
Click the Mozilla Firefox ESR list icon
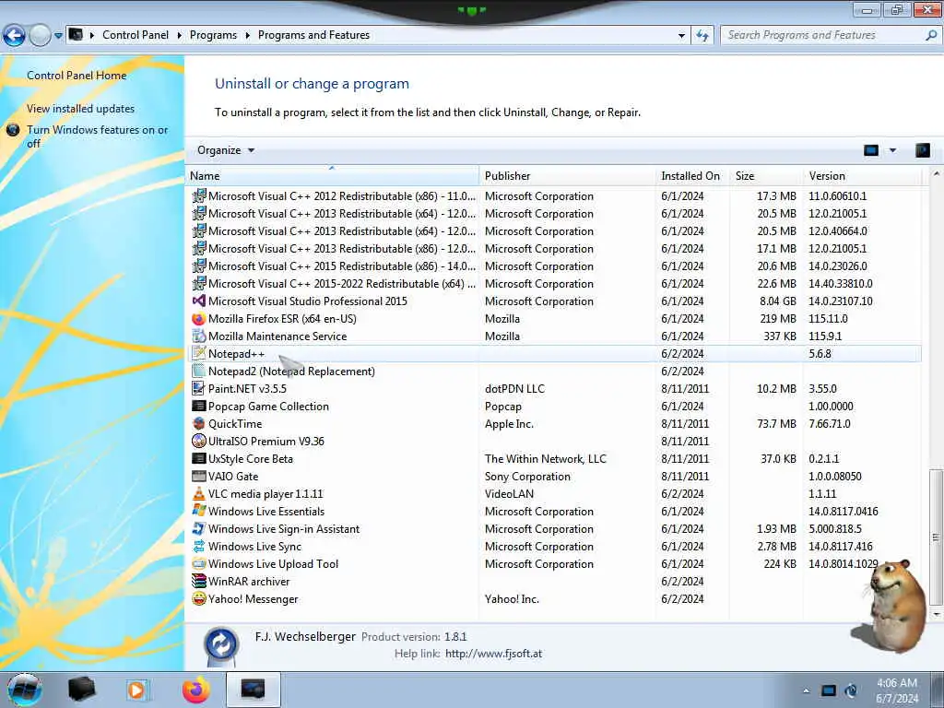[x=199, y=318]
